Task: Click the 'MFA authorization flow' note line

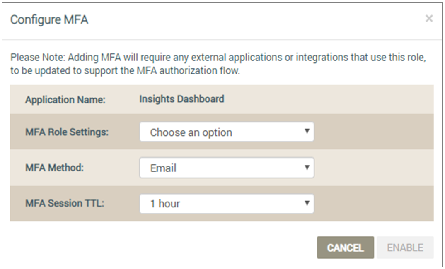Action: coord(125,71)
